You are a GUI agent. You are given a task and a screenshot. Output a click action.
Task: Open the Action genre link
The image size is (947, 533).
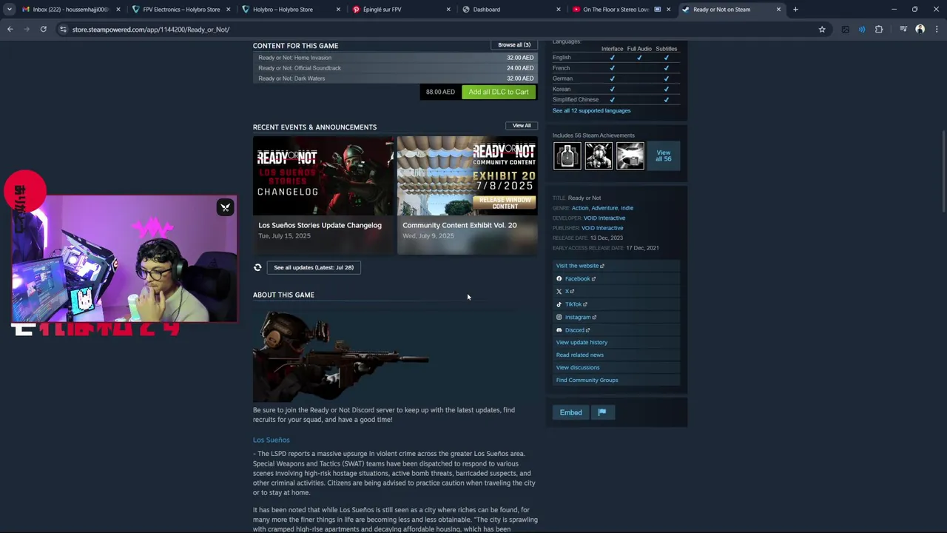[579, 208]
